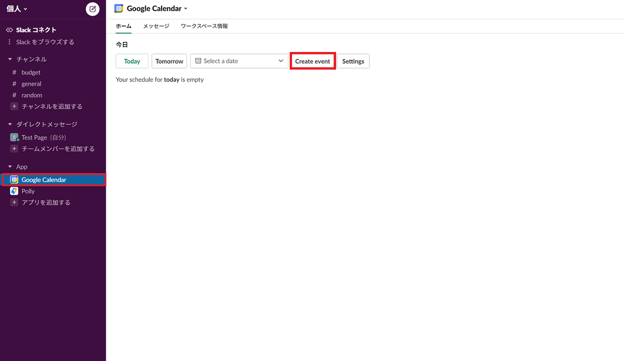Viewport: 624px width, 361px height.
Task: Click the Google Calendar icon in header
Action: 119,8
